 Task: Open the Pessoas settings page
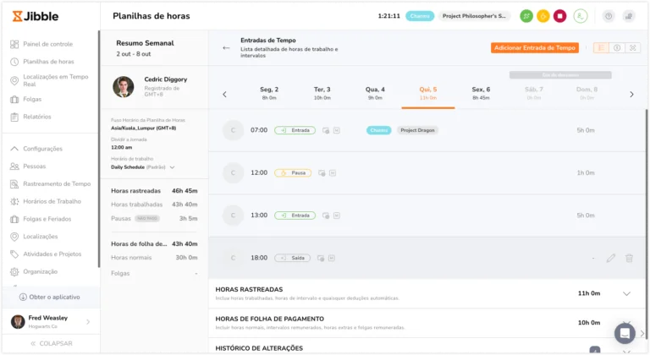coord(28,167)
